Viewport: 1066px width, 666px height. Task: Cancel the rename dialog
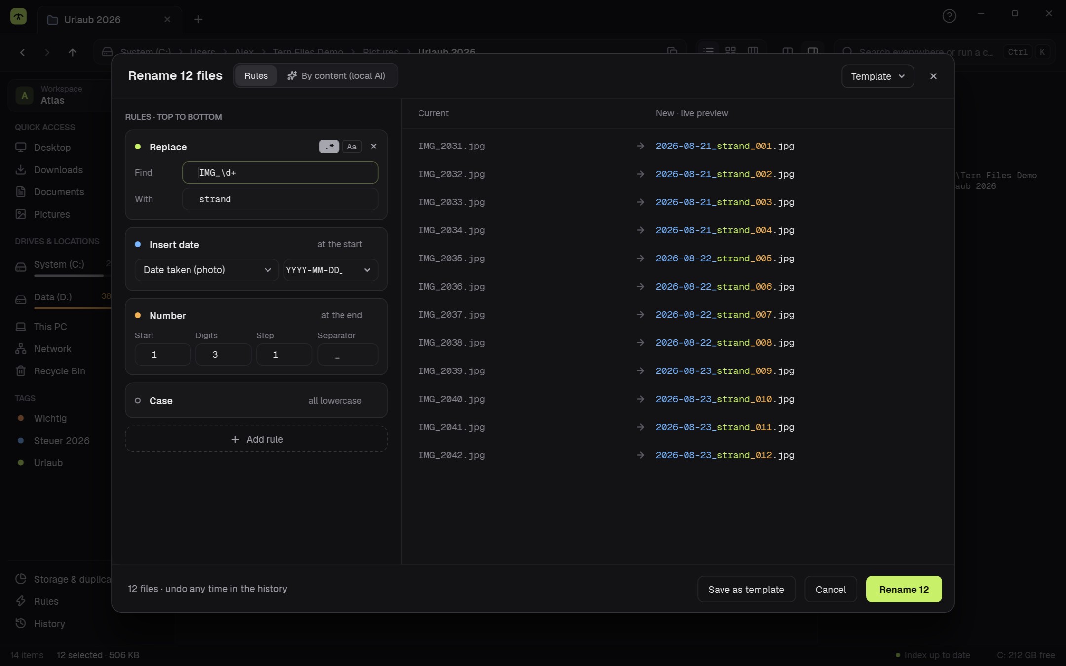[x=831, y=589]
